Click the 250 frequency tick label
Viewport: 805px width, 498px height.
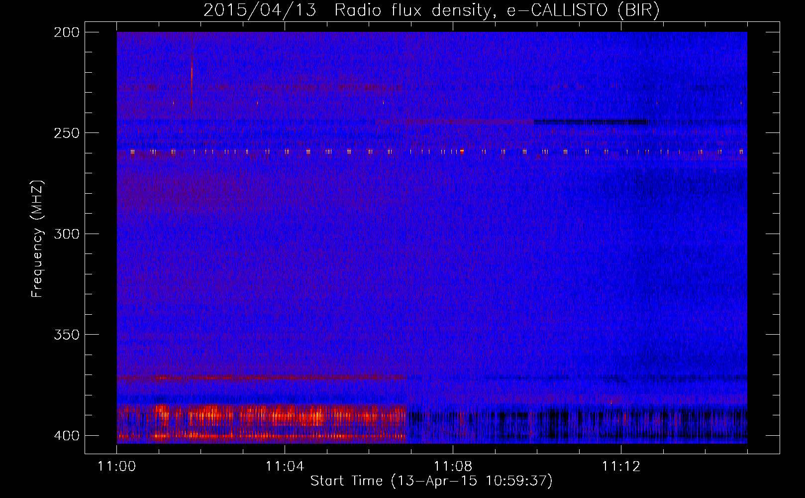click(x=66, y=133)
